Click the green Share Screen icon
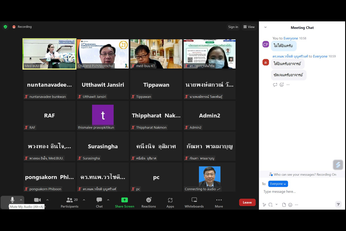The image size is (346, 231). (x=125, y=200)
